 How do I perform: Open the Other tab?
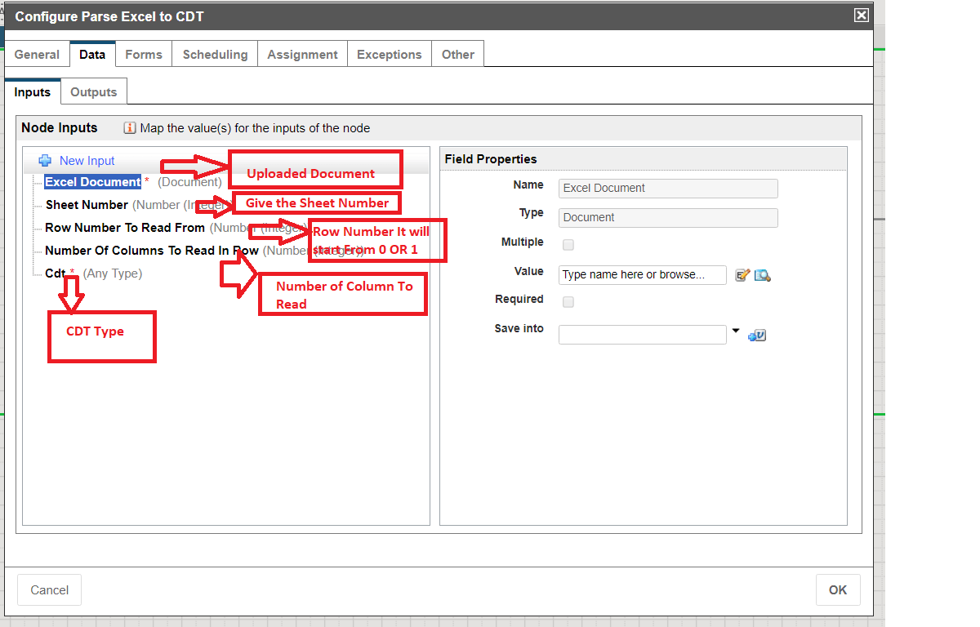click(457, 54)
